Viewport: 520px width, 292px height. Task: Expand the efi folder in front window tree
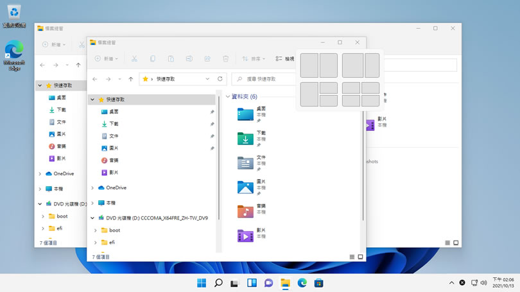96,243
